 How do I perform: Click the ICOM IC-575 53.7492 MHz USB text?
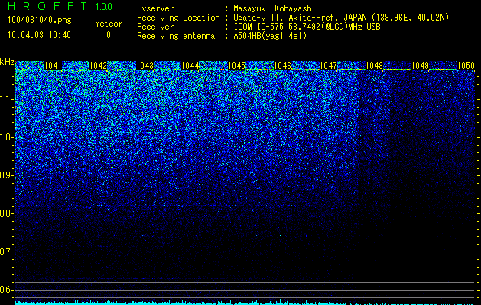pos(307,27)
